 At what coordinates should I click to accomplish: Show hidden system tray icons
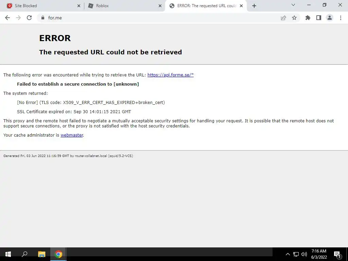pyautogui.click(x=288, y=254)
